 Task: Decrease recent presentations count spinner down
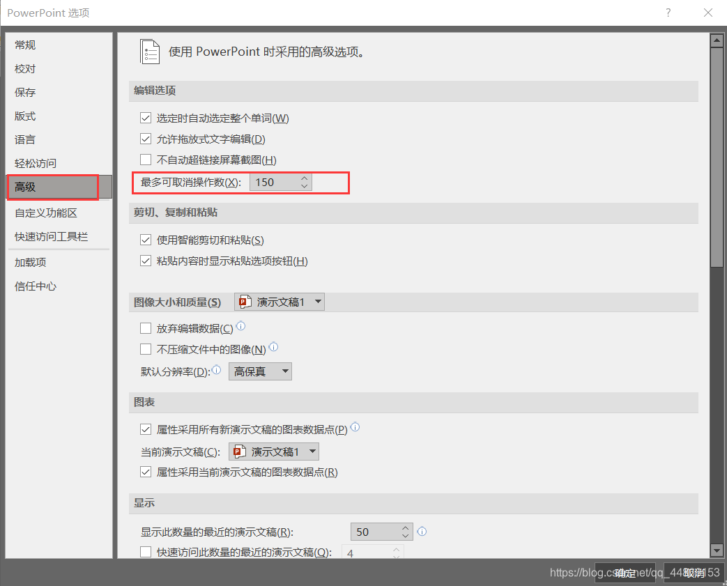405,535
